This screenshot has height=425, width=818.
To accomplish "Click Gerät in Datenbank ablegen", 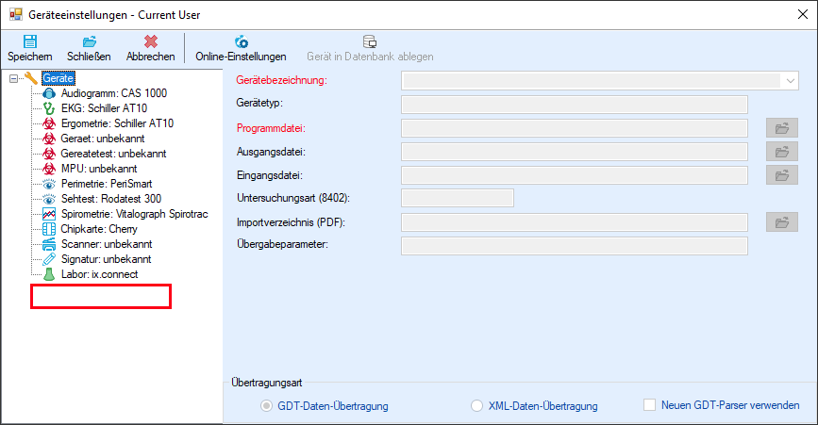I will (x=370, y=48).
